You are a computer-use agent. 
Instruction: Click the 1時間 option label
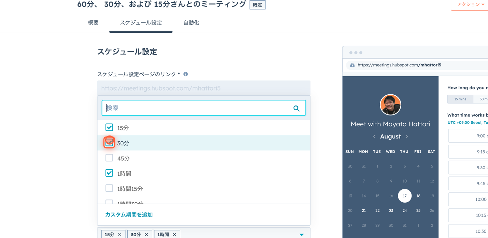tap(124, 174)
